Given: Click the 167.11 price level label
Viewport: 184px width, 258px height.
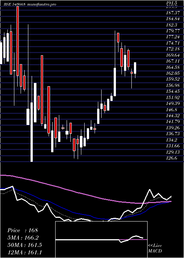Looking at the screenshot, I should click(174, 61).
